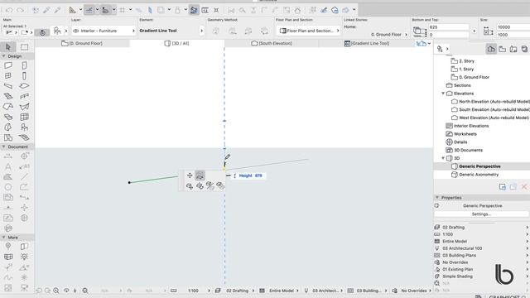Screen dimensions: 530x298
Task: Click the Redo arrow in top toolbar
Action: click(20, 10)
